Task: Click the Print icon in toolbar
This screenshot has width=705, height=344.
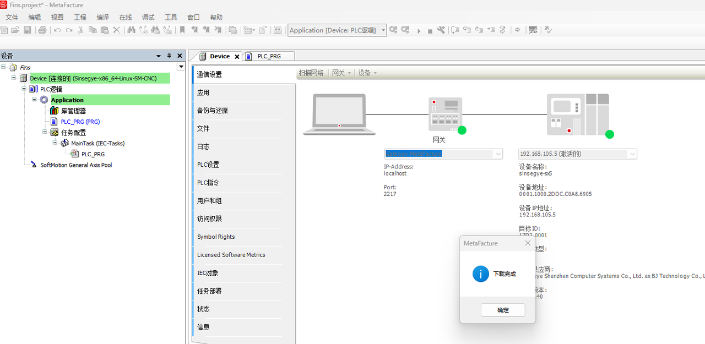Action: [42, 30]
